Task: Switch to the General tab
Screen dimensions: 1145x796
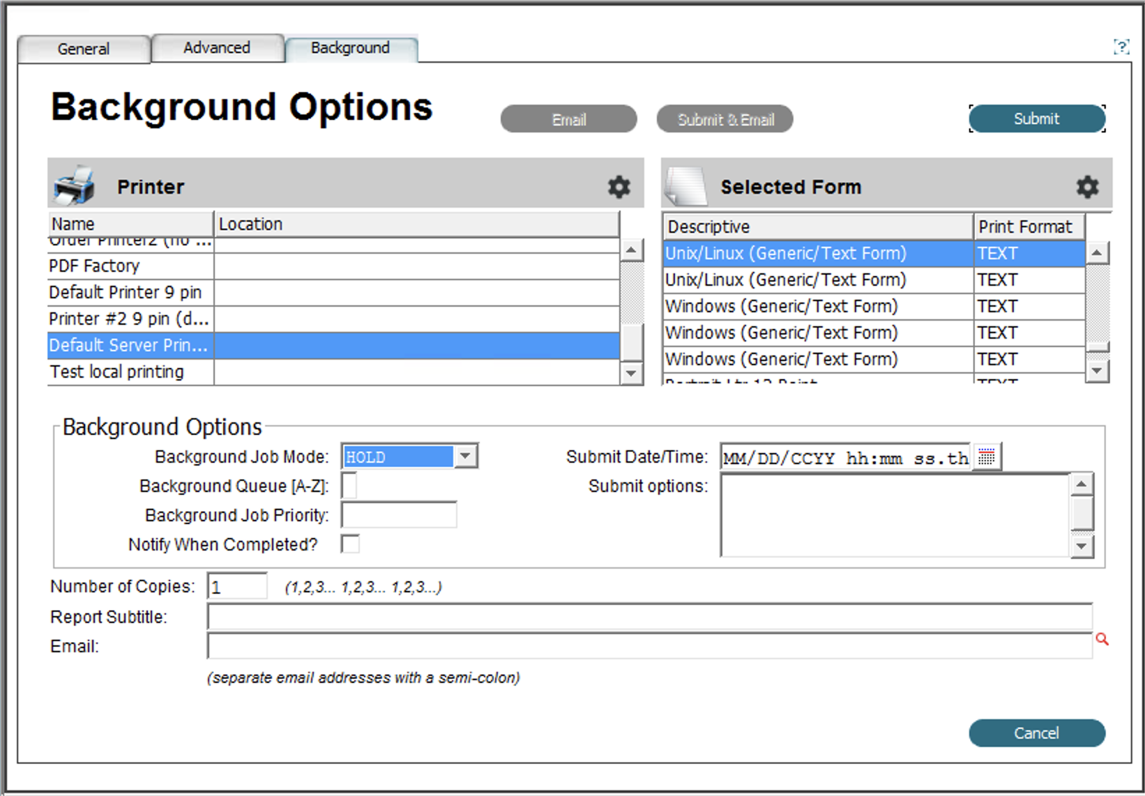Action: pyautogui.click(x=84, y=49)
